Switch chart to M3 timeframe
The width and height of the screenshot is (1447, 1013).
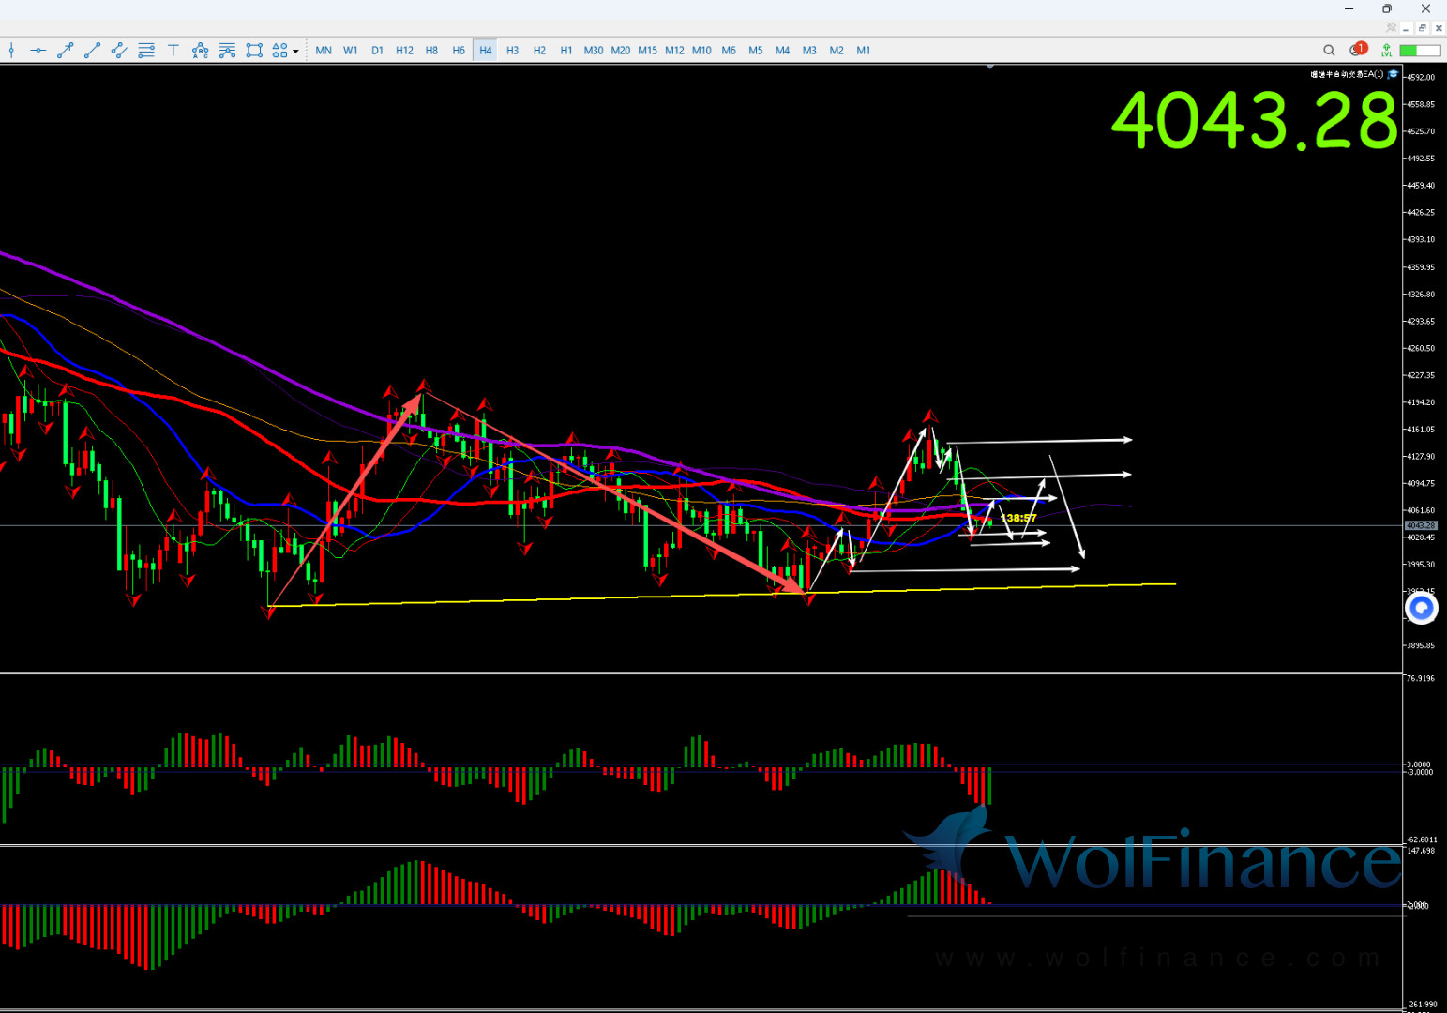click(809, 51)
